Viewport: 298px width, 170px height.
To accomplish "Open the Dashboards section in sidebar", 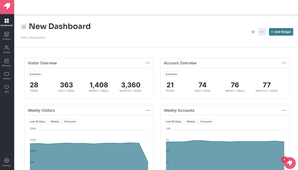I will tap(7, 22).
